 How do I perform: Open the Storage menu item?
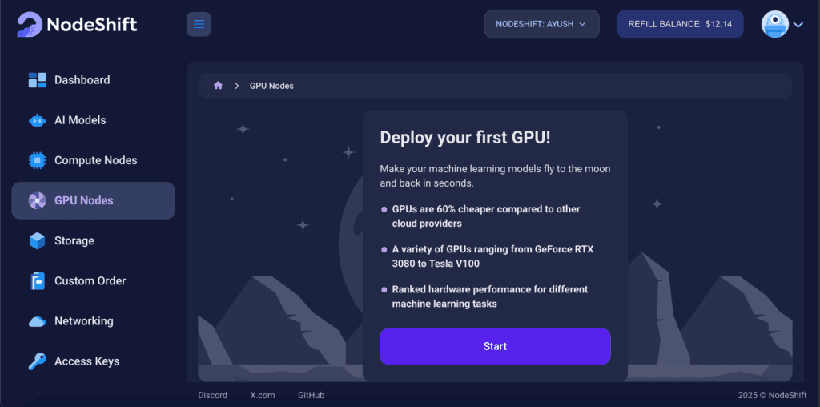click(74, 240)
